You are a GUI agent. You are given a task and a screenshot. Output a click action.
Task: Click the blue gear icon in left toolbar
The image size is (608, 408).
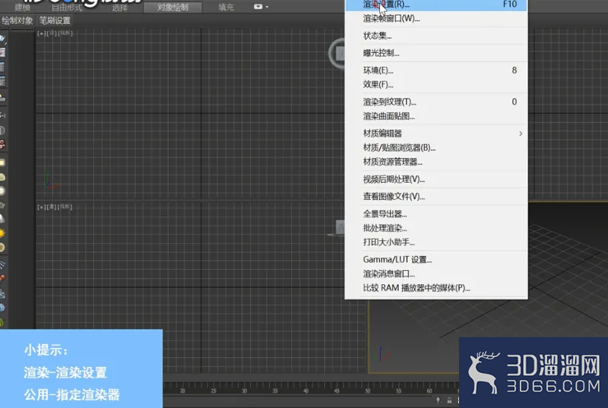2,308
